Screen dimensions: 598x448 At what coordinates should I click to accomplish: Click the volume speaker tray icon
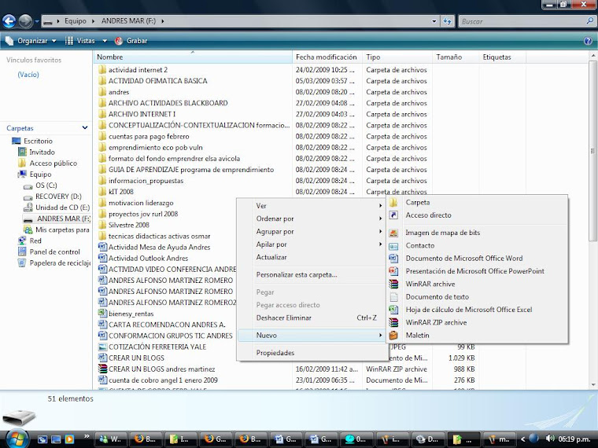tap(549, 439)
